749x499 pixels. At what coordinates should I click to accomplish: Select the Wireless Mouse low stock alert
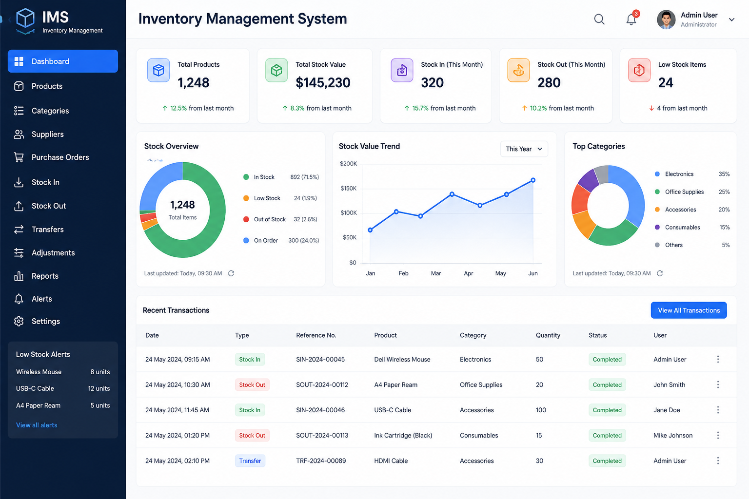point(63,372)
